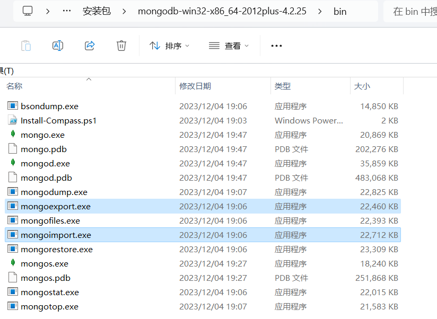Select the file name mongo.pdb
The height and width of the screenshot is (319, 437).
(44, 149)
